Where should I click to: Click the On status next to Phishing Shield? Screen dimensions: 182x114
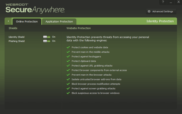coord(54,41)
